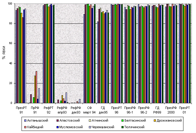Select the Муслюмовский legend label
Image resolution: width=196 pixels, height=133 pixels.
[71, 127]
